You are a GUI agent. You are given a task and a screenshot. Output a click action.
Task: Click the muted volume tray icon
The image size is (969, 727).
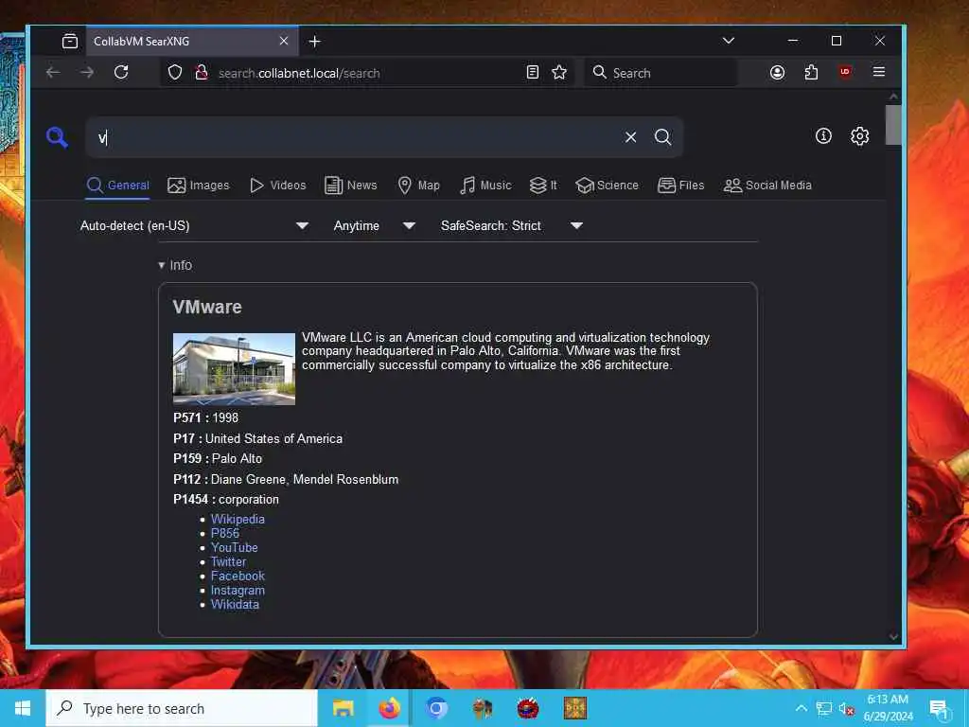(x=846, y=708)
